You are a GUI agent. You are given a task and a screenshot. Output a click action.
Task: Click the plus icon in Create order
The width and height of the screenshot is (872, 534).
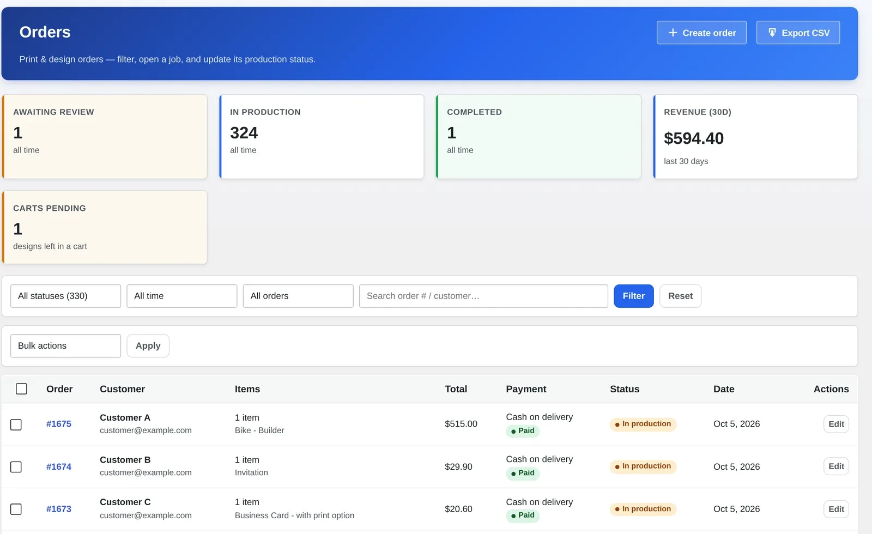tap(673, 33)
